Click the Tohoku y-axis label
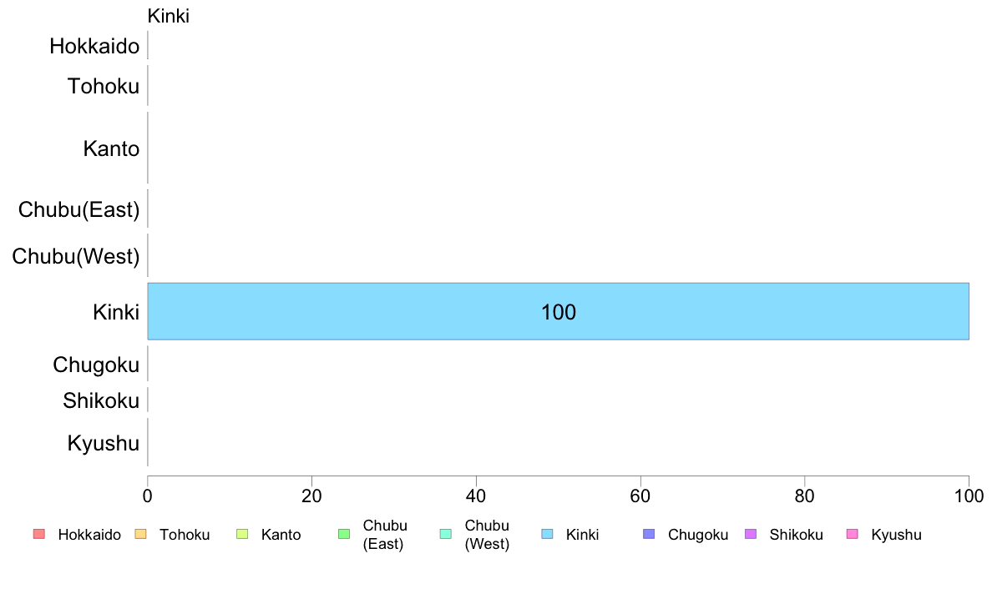992x614 pixels. click(x=104, y=85)
